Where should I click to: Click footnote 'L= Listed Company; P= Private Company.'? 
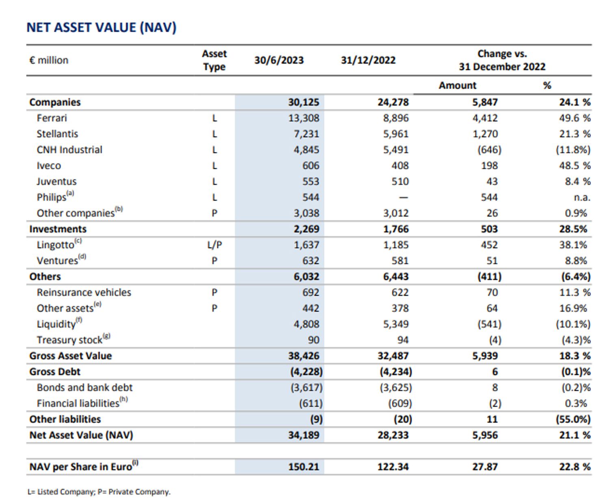point(99,491)
